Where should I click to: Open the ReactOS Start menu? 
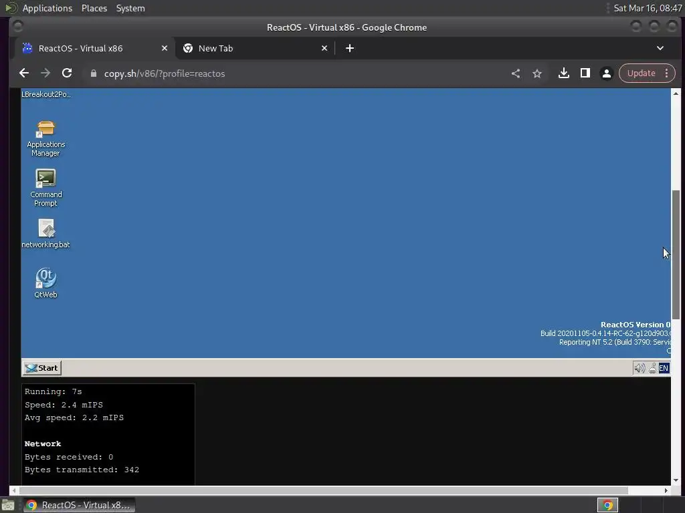coord(42,368)
